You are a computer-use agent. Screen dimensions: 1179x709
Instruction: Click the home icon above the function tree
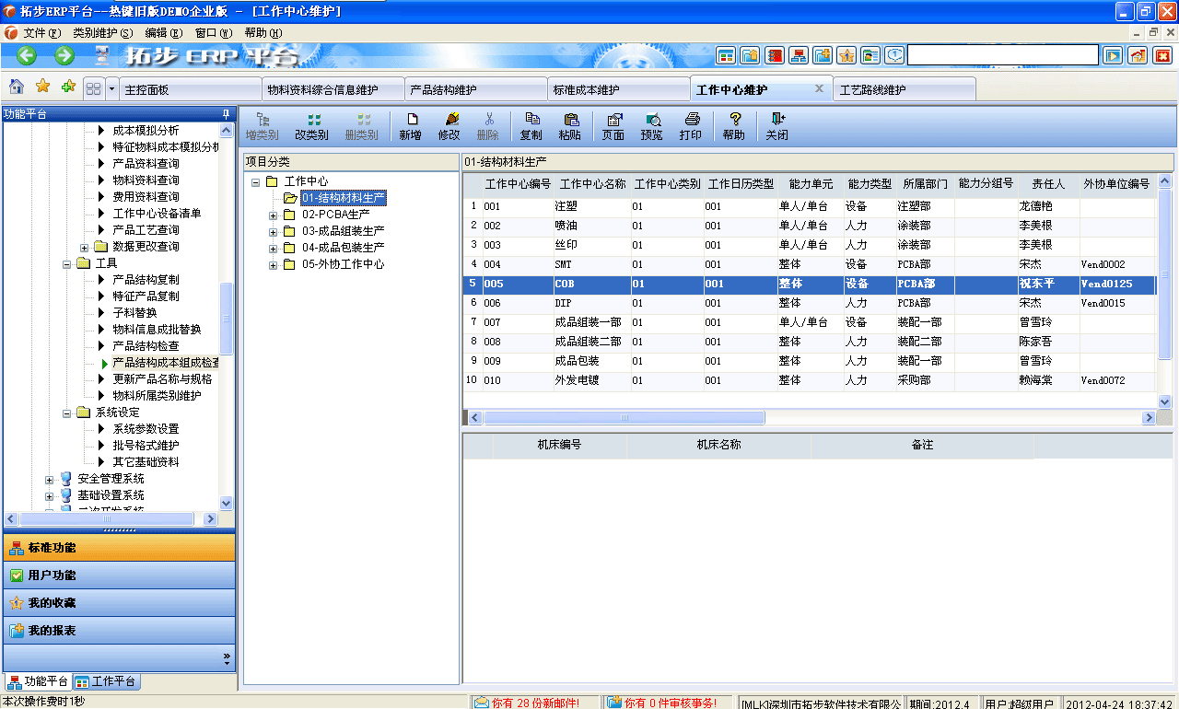(13, 87)
